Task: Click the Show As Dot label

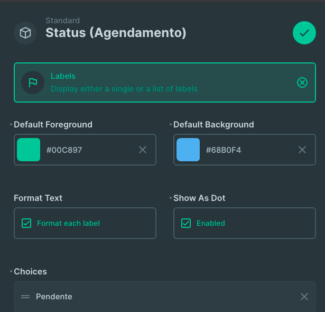Action: pos(199,198)
